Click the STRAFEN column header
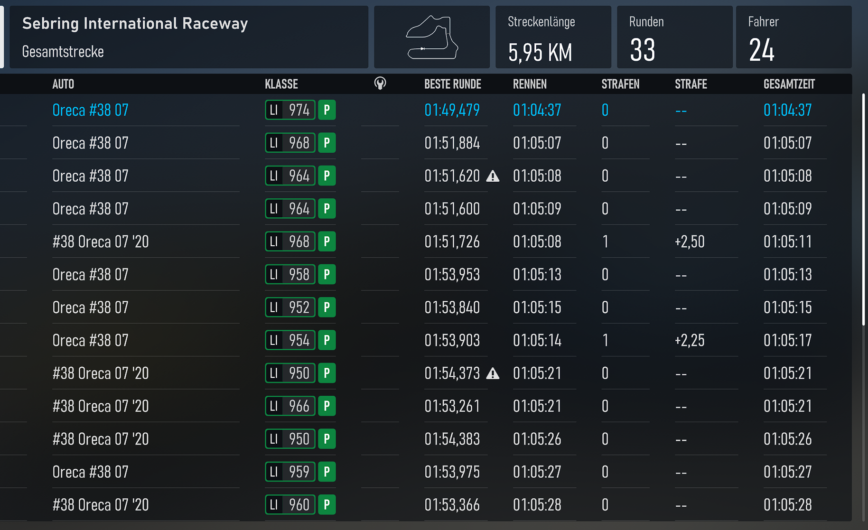Viewport: 868px width, 530px height. tap(620, 84)
